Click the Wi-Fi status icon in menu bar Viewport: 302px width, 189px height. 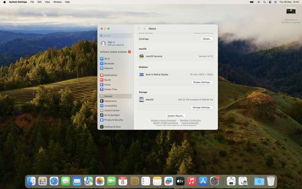[x=259, y=2]
